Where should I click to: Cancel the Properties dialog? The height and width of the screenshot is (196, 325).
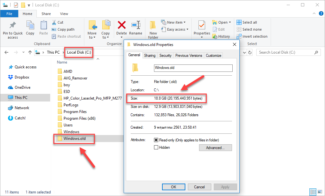click(x=199, y=187)
